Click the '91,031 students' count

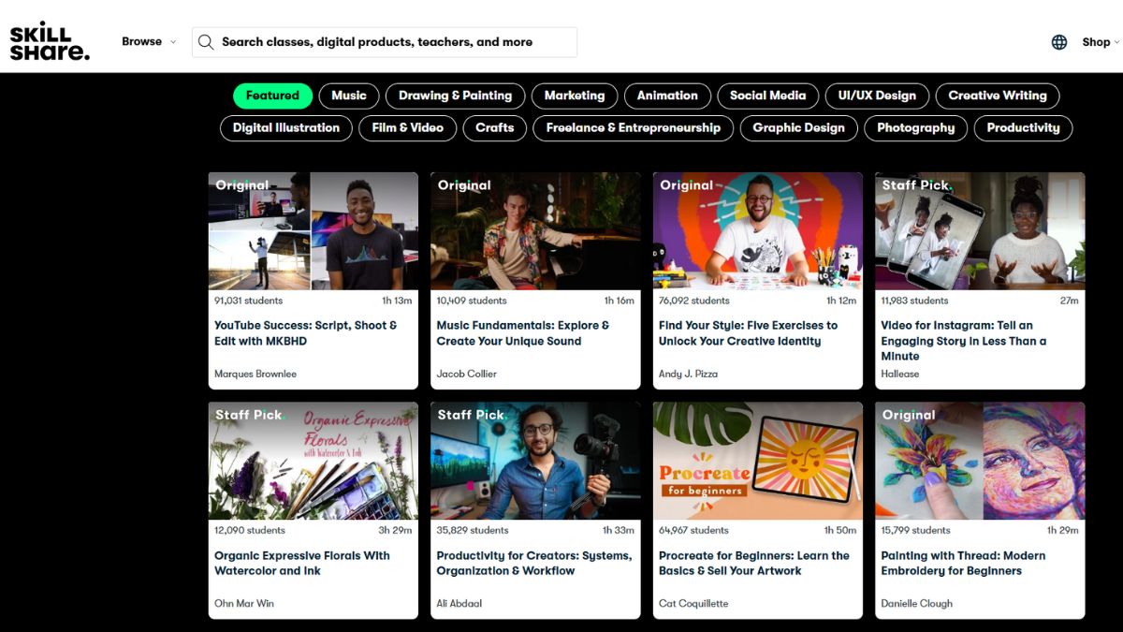[x=249, y=301]
